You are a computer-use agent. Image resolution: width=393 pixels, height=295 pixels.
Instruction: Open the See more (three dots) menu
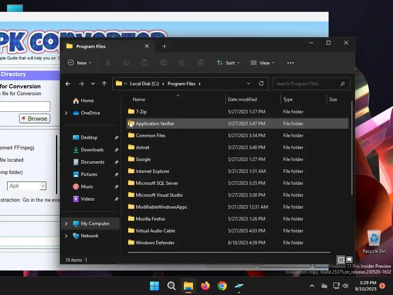(x=291, y=63)
